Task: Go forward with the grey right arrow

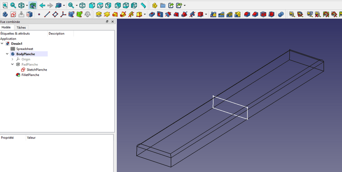Action: pos(50,5)
